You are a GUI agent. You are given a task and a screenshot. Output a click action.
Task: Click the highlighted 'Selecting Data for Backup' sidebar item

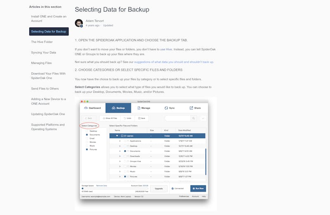click(x=49, y=32)
